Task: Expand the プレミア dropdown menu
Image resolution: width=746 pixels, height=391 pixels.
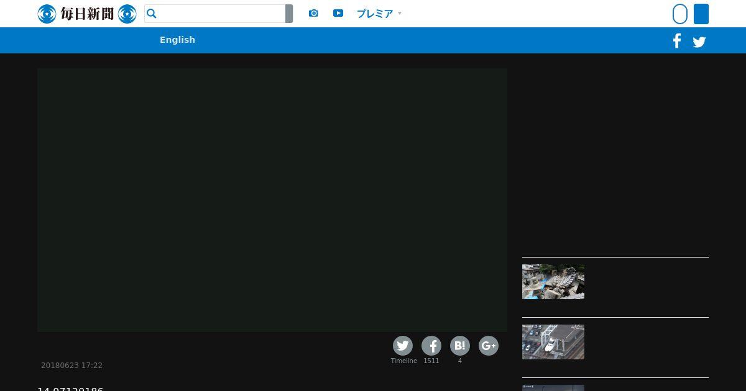Action: coord(379,14)
